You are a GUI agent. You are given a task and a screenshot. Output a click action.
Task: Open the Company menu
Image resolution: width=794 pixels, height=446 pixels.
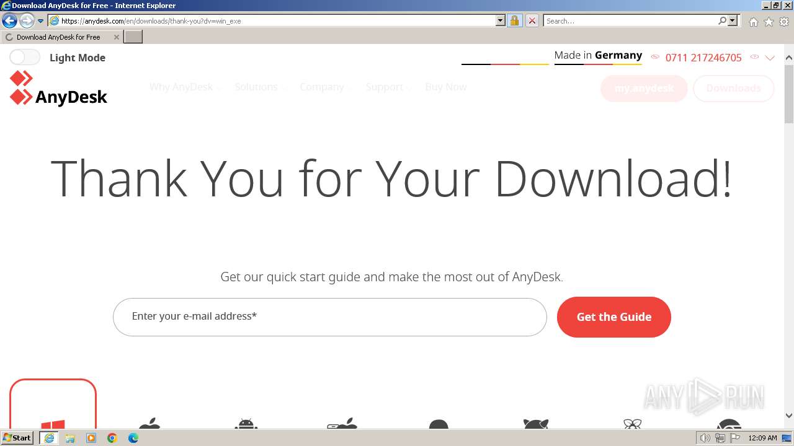[326, 87]
